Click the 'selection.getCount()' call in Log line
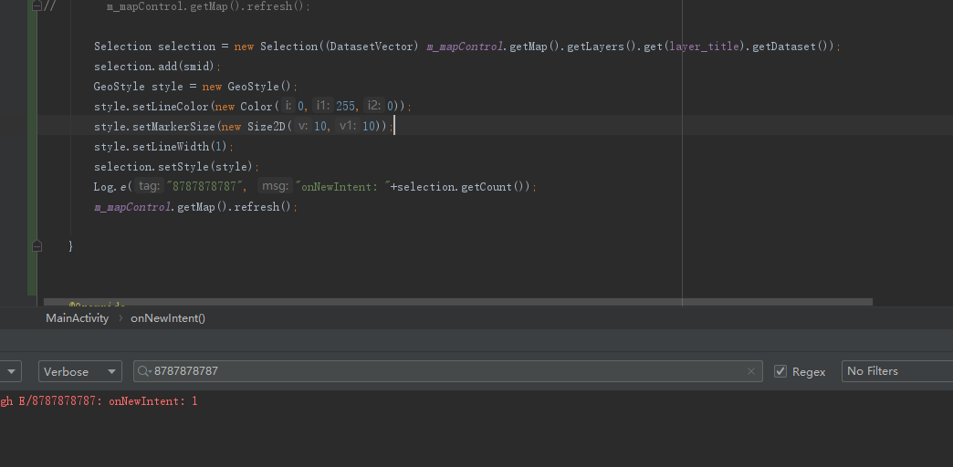This screenshot has width=953, height=467. coord(464,186)
